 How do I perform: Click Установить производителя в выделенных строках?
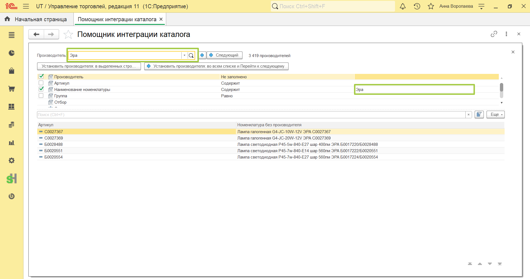(x=89, y=66)
